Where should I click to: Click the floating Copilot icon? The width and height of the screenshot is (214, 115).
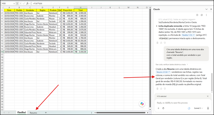click(x=142, y=104)
